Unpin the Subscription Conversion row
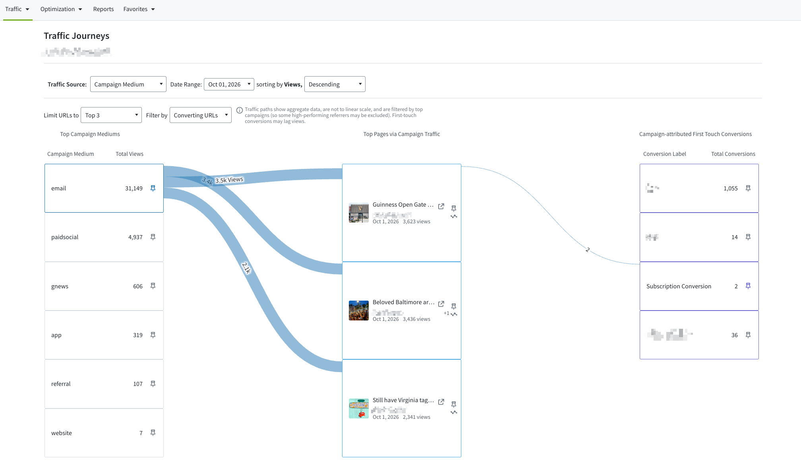801x468 pixels. pyautogui.click(x=748, y=286)
